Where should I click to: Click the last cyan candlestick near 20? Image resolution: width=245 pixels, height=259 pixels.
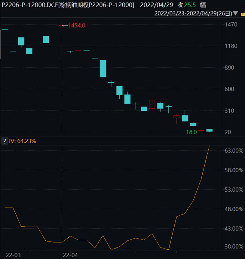[209, 131]
